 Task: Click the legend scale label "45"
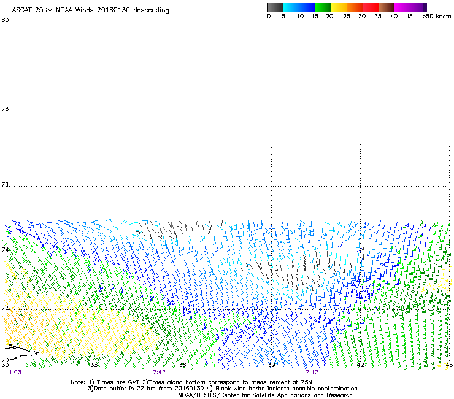(409, 17)
